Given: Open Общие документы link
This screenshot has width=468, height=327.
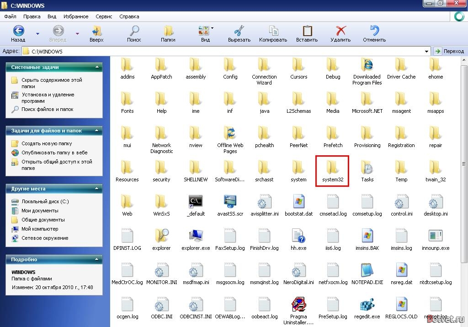Looking at the screenshot, I should coord(43,220).
